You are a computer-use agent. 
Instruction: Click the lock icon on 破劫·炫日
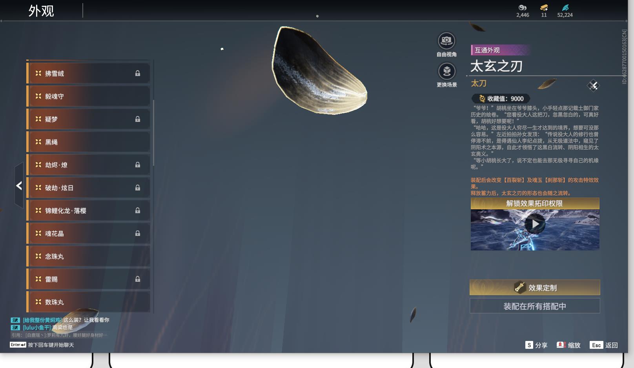(138, 188)
